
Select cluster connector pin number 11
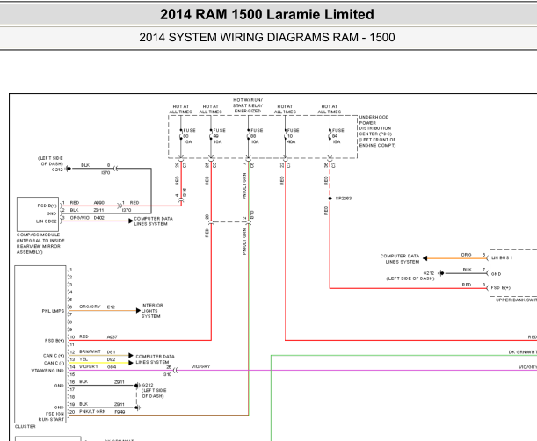72,344
